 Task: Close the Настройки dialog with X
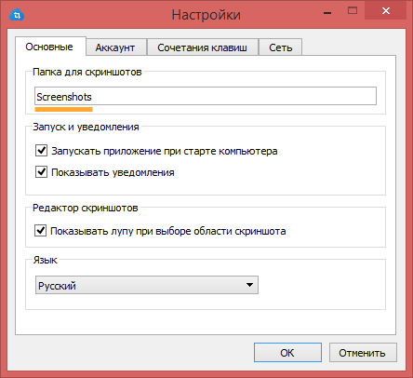click(386, 11)
